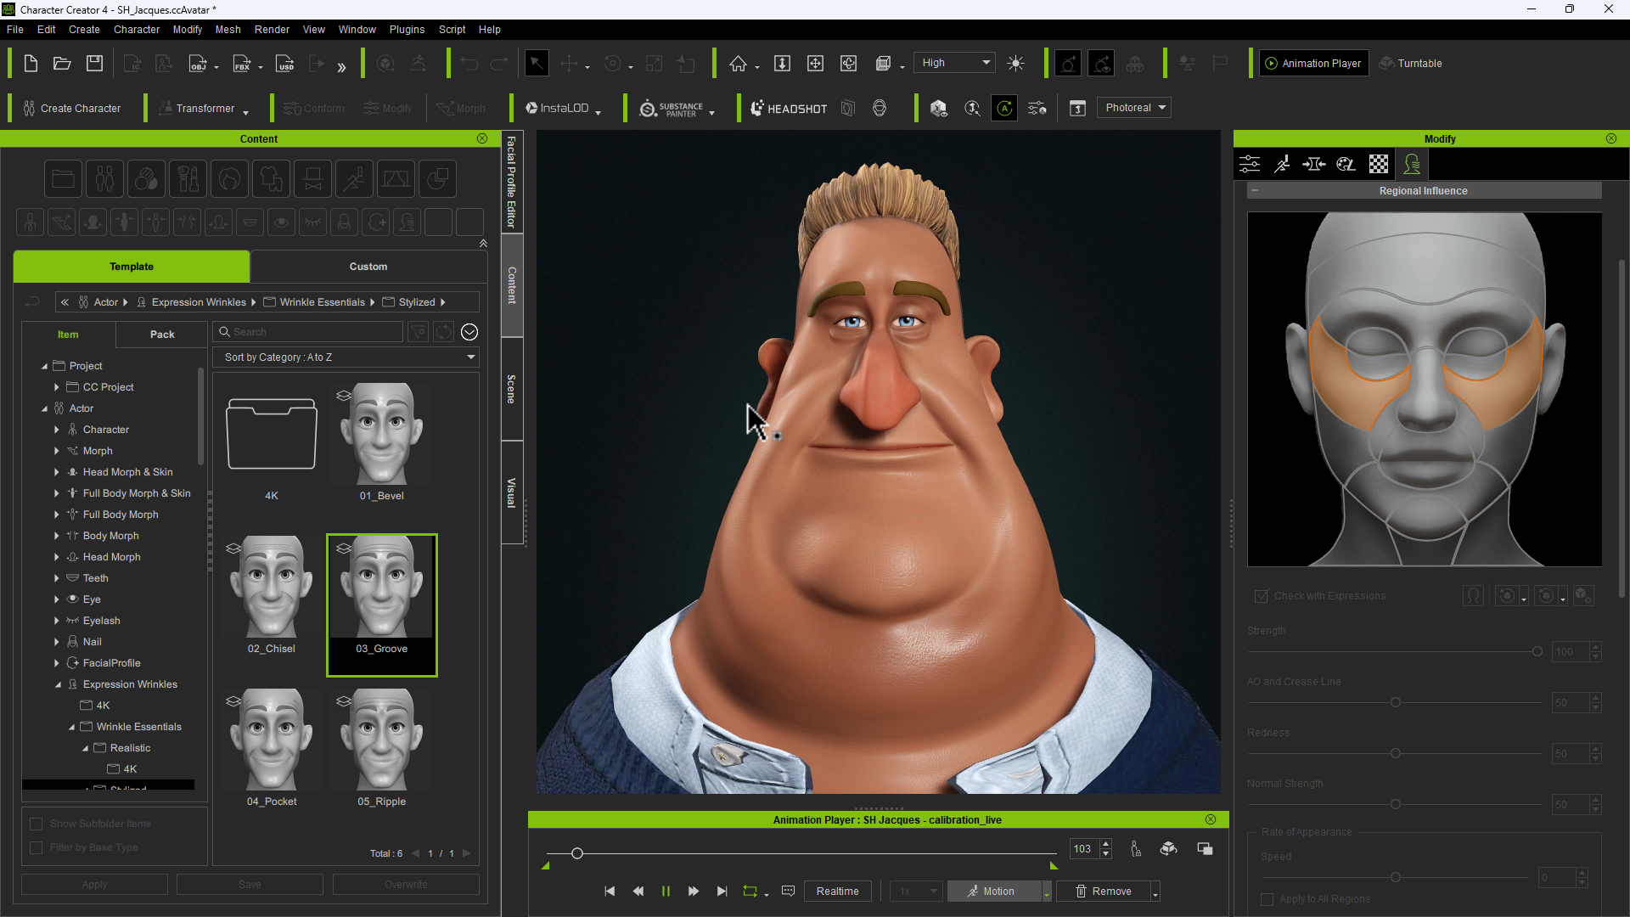Open the High quality dropdown
This screenshot has width=1630, height=917.
coord(954,63)
